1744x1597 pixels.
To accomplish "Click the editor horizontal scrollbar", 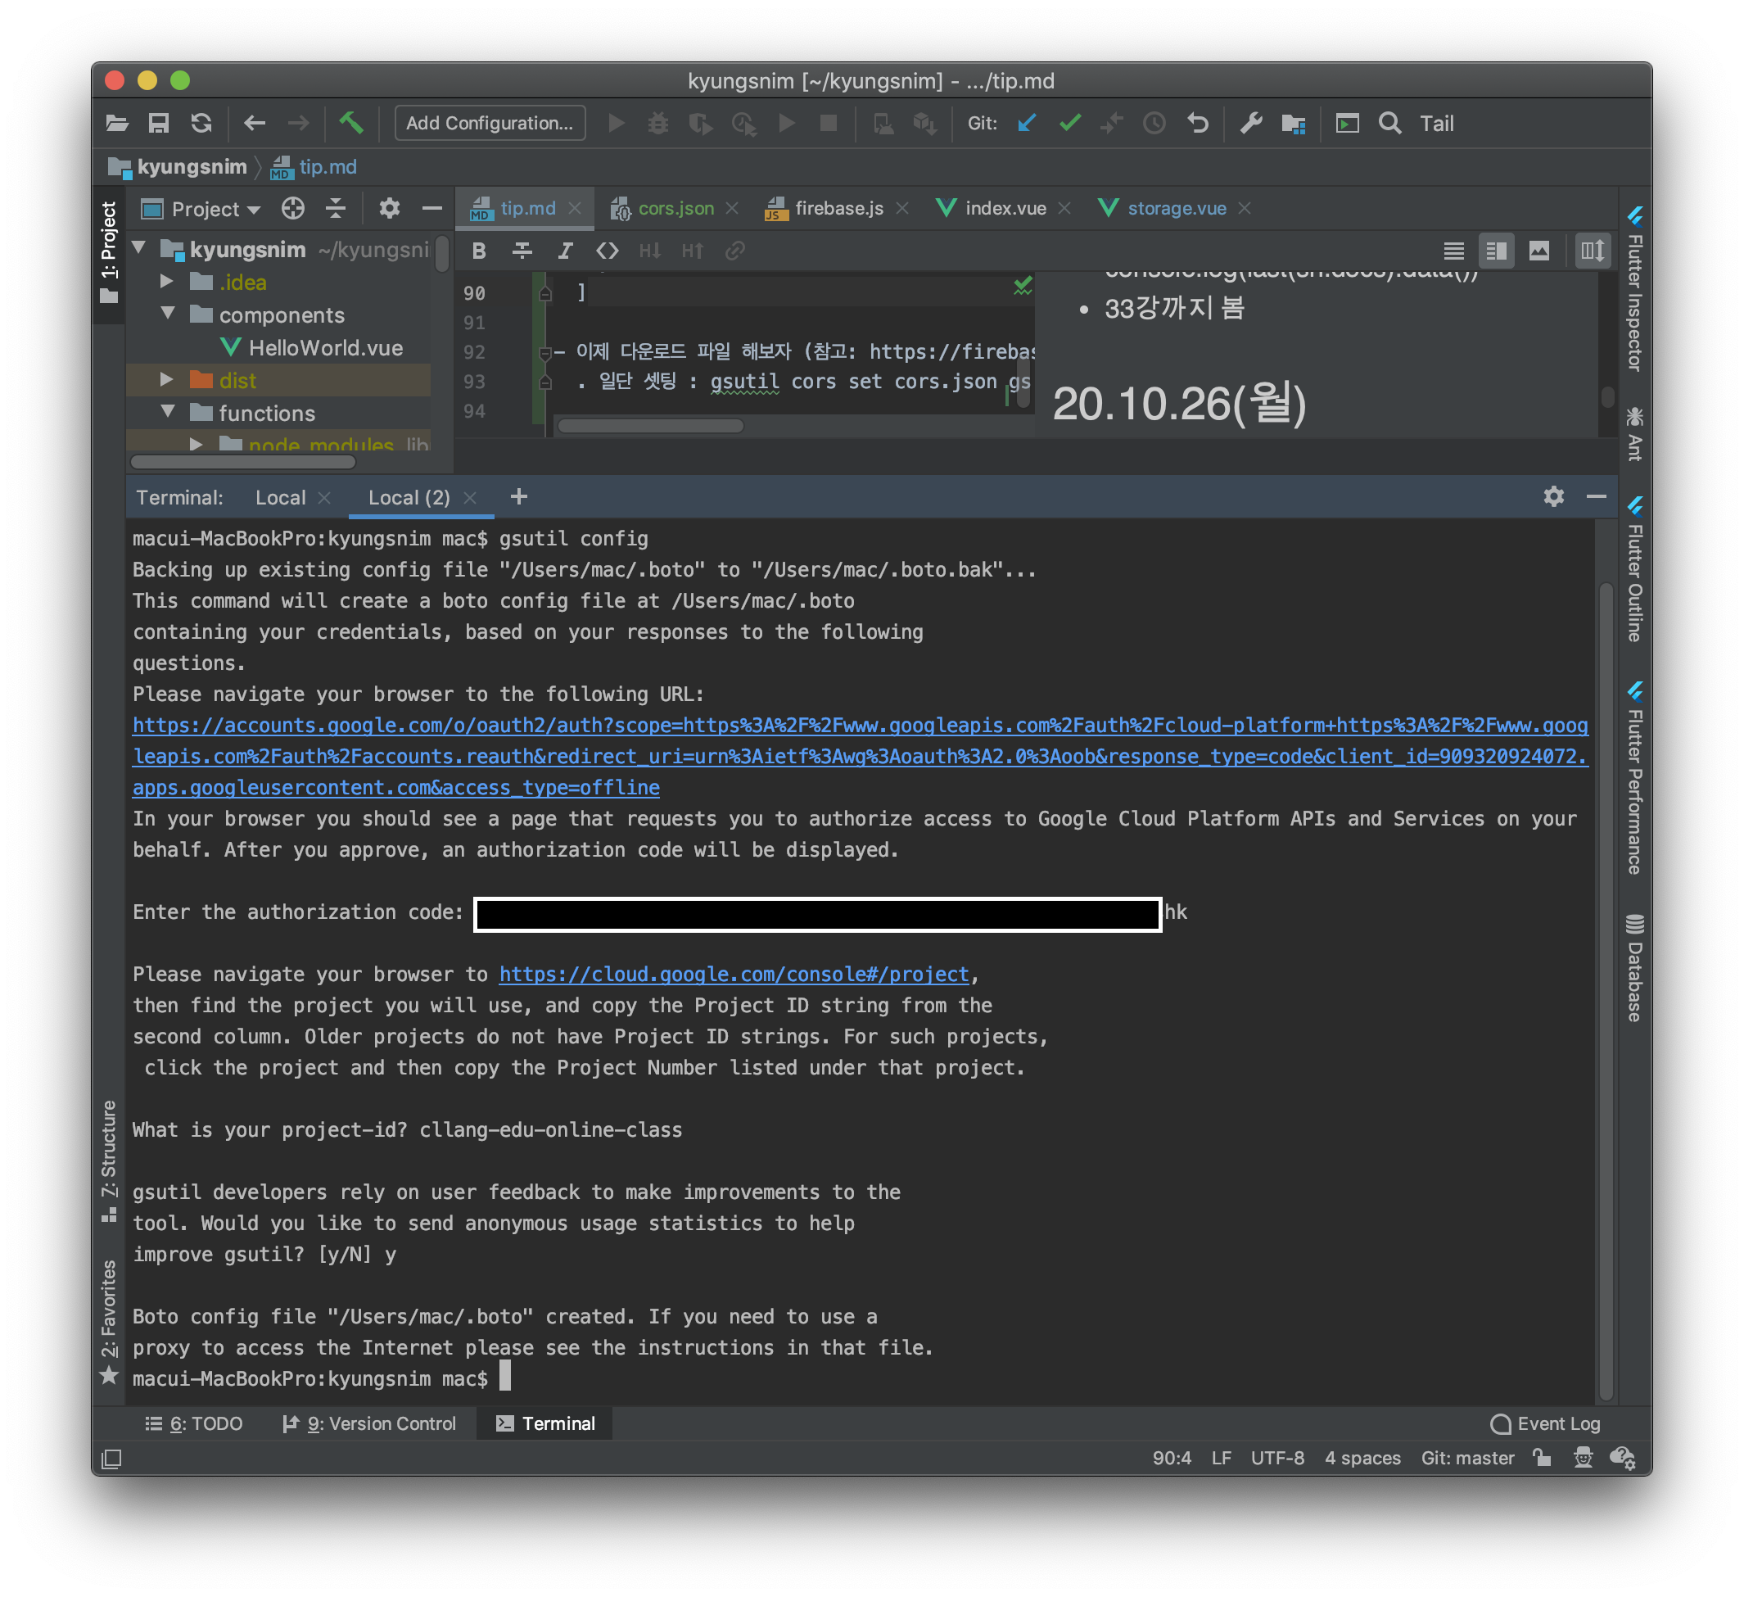I will [651, 426].
